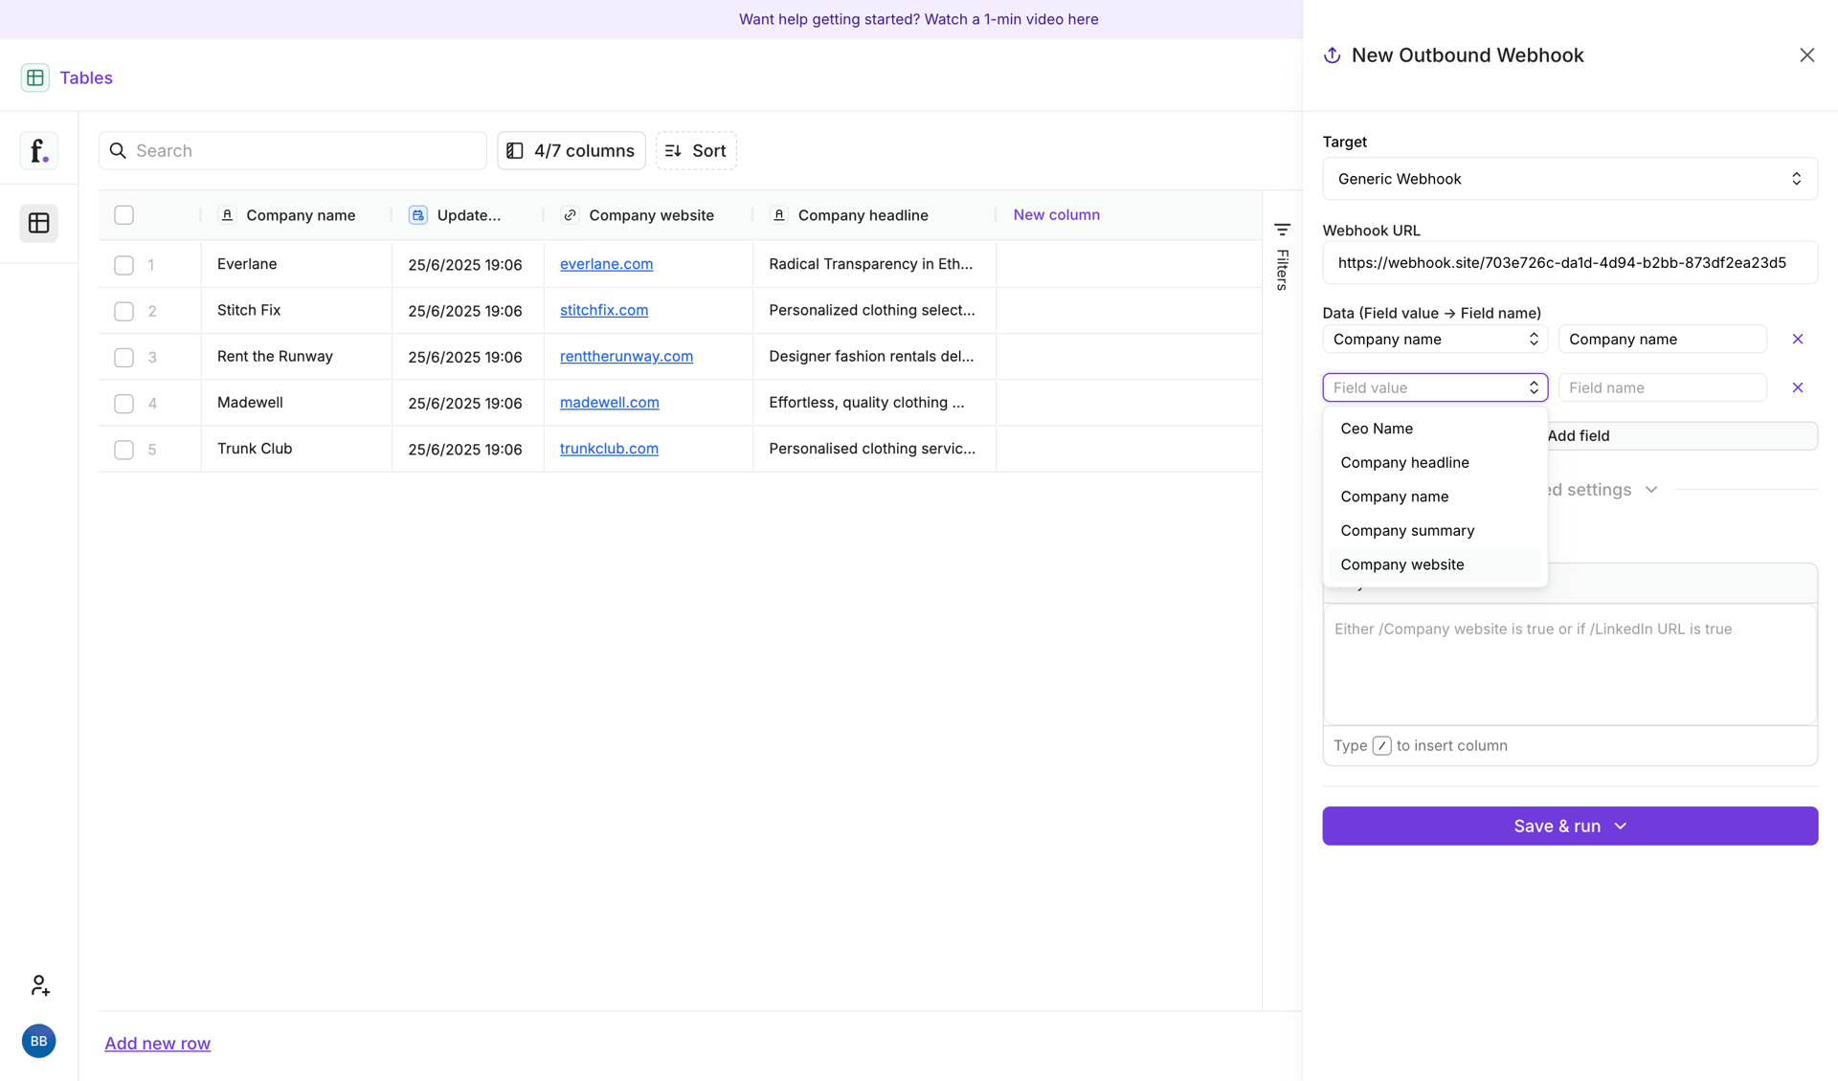1838x1081 pixels.
Task: Choose Ceo Name in the dropdown list
Action: (1377, 429)
